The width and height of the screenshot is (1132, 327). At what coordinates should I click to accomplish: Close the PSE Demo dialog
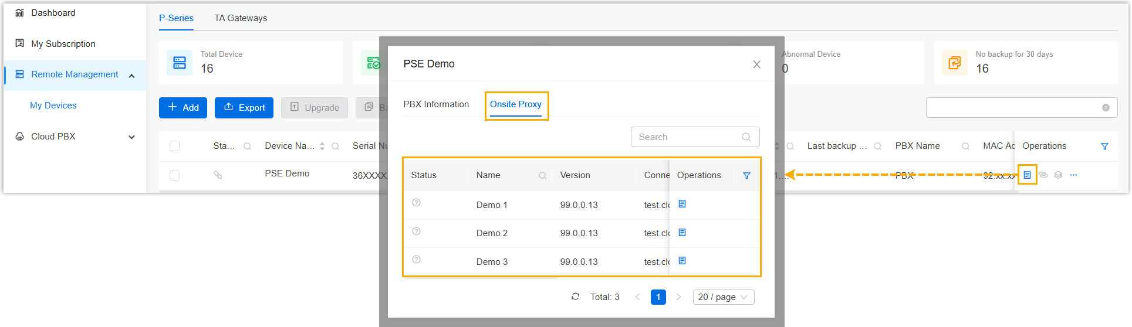(x=756, y=64)
